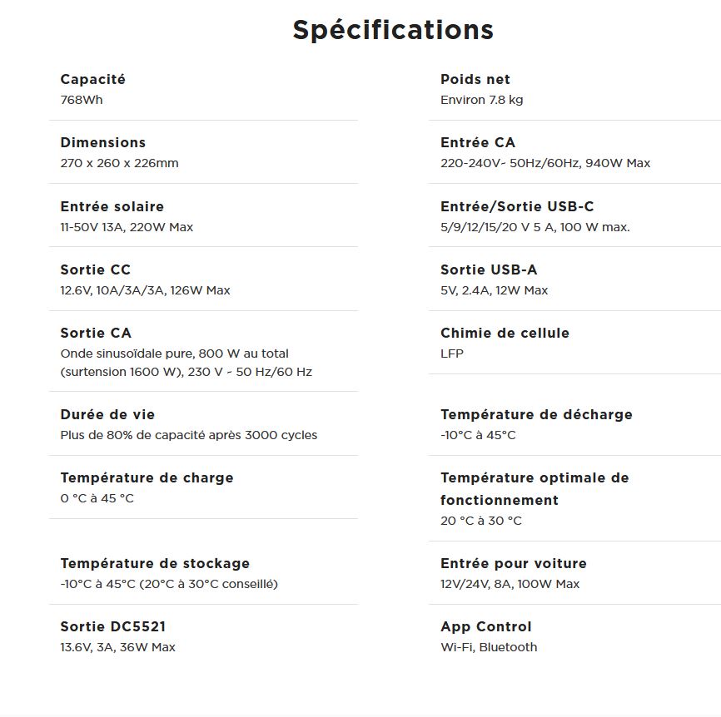The image size is (721, 717).
Task: Click the Sortie CC spec title
Action: [x=96, y=269]
